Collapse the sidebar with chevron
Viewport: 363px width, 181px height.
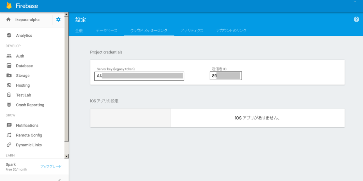point(59,180)
